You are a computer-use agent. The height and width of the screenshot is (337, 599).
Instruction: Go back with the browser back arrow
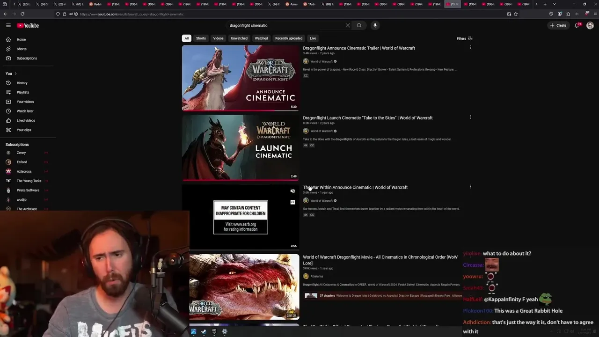6,14
